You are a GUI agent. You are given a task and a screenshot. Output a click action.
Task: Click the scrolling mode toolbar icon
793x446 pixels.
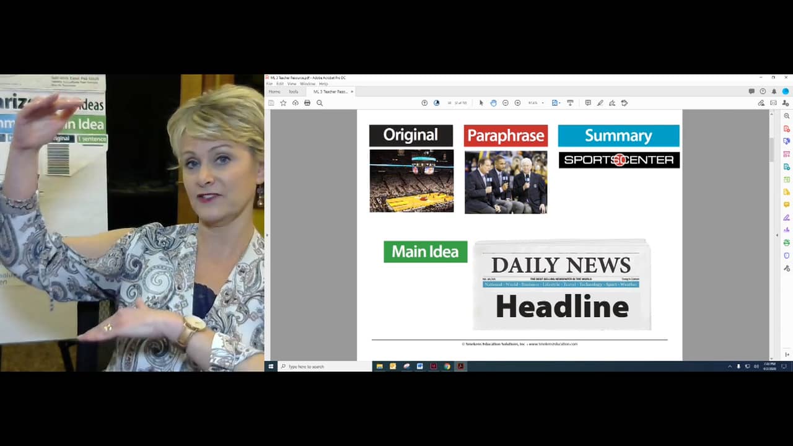pyautogui.click(x=570, y=103)
